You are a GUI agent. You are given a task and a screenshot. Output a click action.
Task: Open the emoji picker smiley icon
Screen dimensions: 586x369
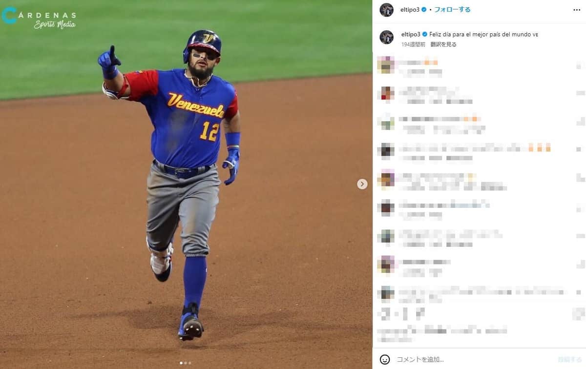point(385,359)
